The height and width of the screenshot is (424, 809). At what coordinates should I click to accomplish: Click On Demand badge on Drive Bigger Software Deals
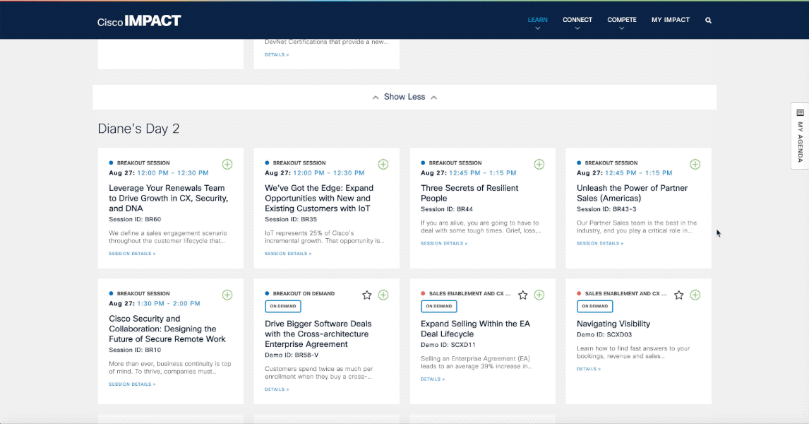(283, 306)
